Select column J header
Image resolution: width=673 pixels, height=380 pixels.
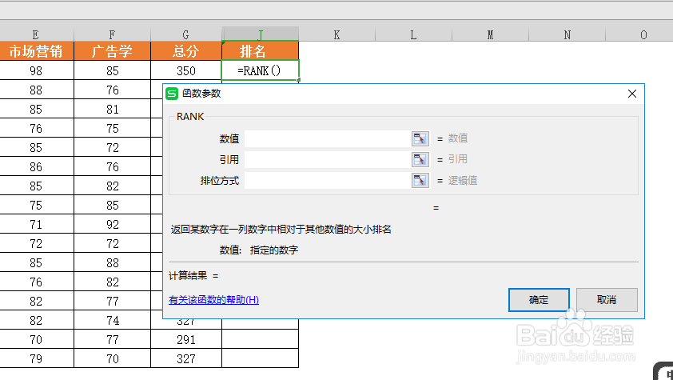[260, 34]
